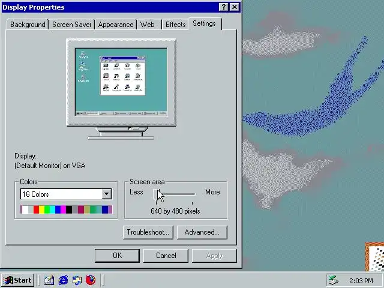Click the Screen area track near More
Viewport: 384px width, 288px height.
tap(192, 194)
